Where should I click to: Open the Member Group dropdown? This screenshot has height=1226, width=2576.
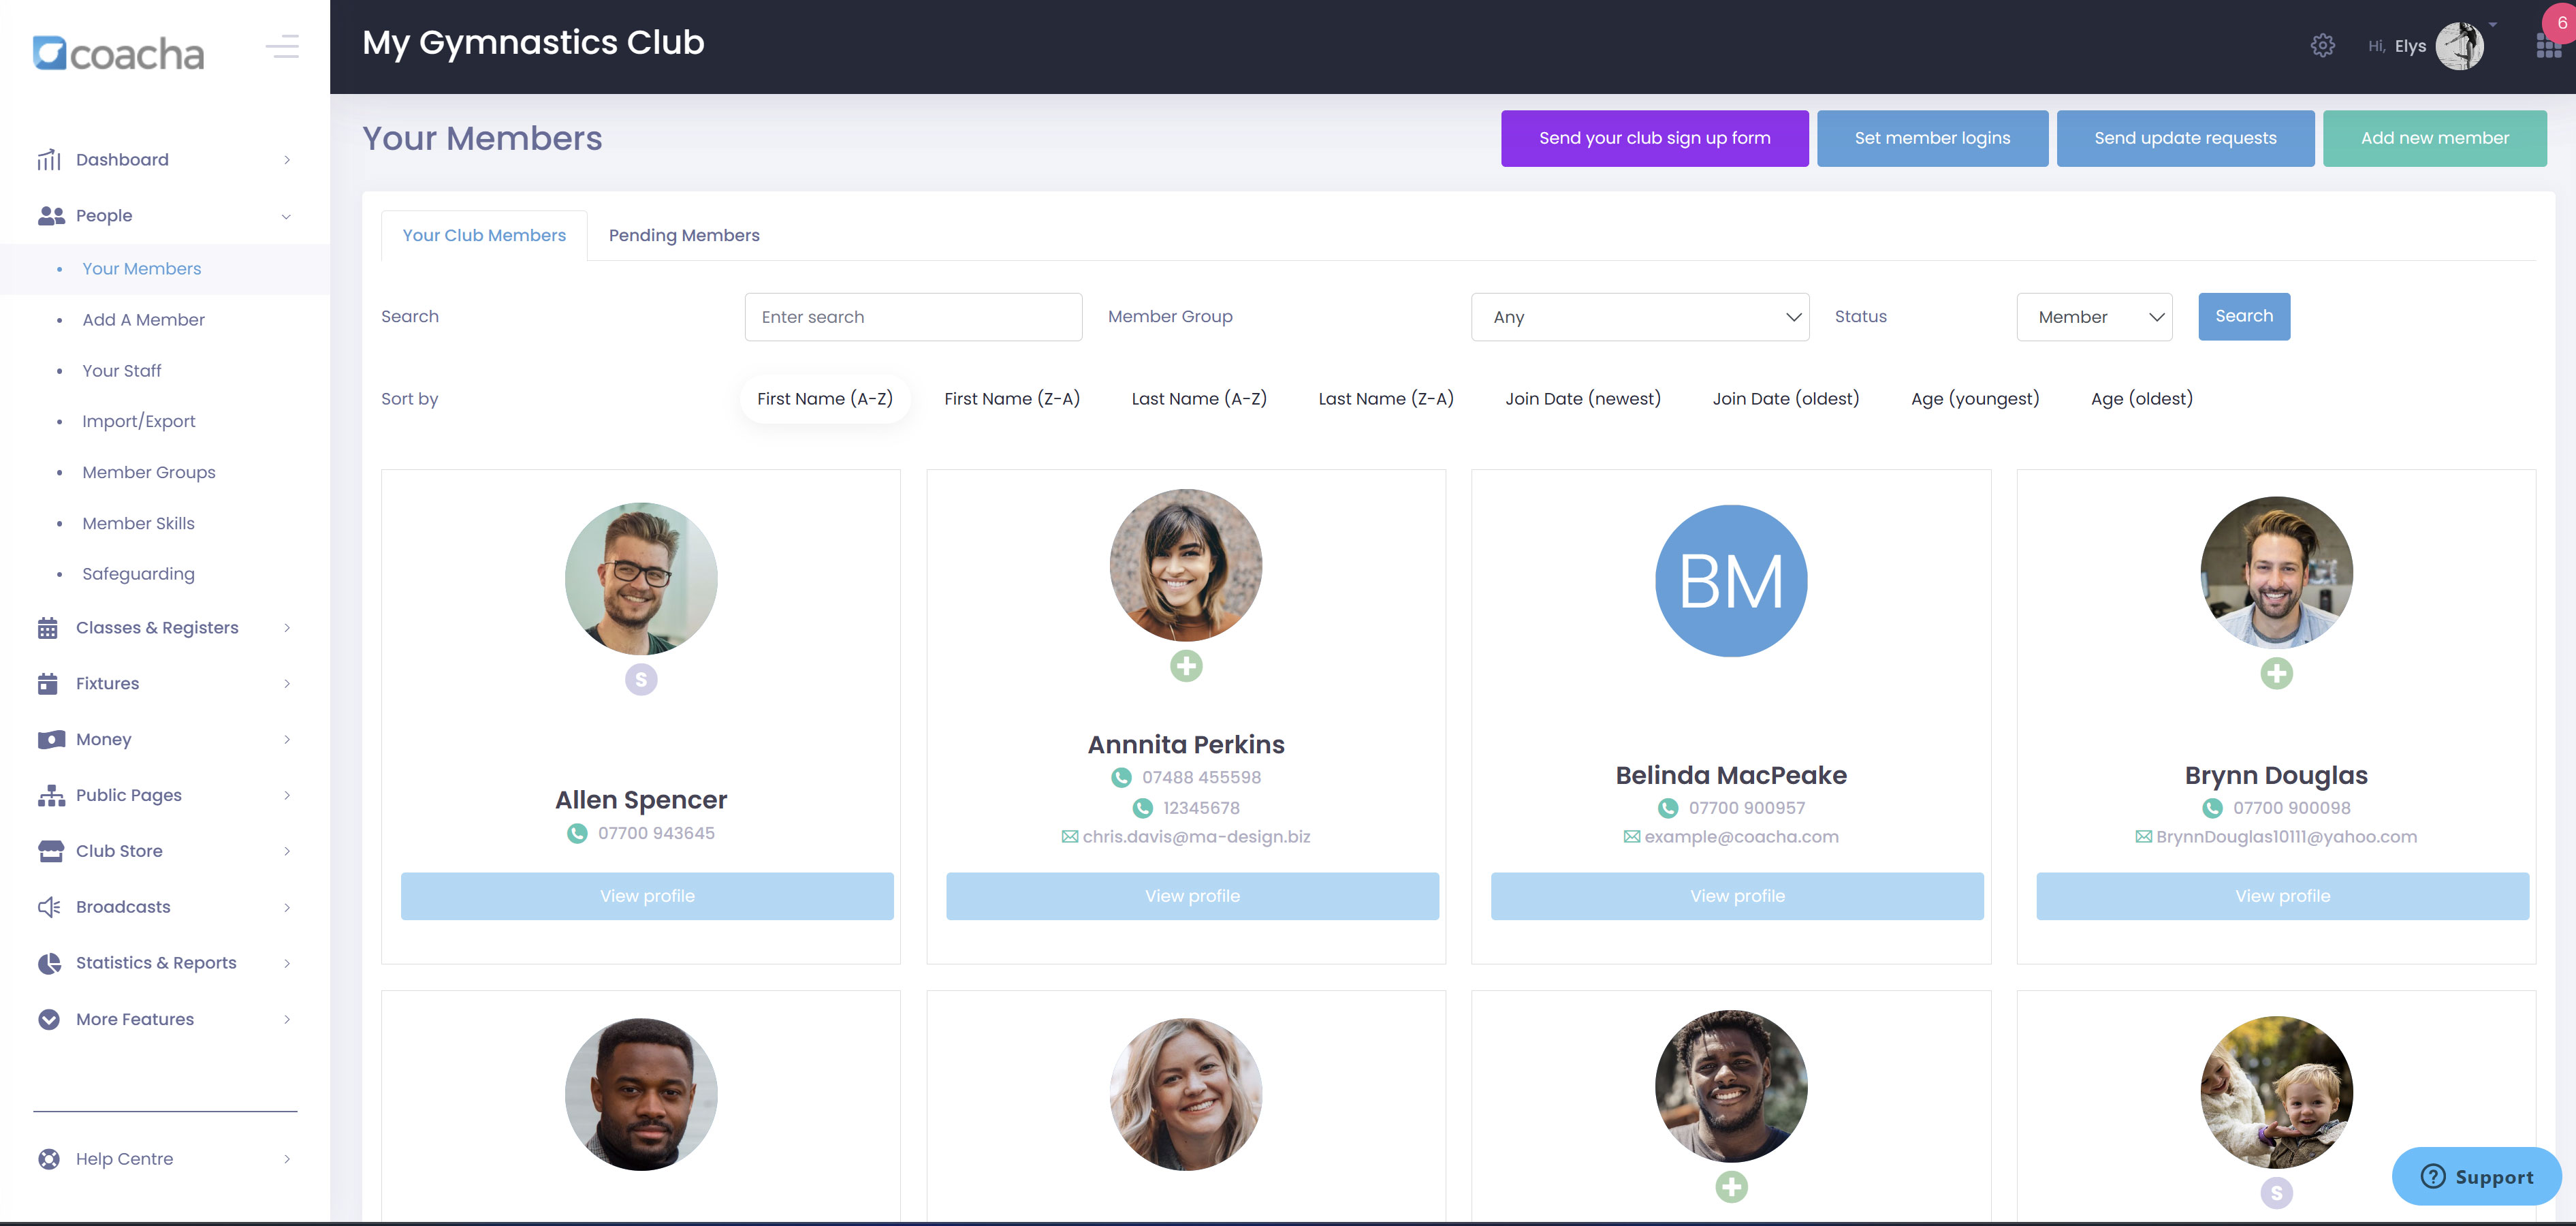(1639, 317)
